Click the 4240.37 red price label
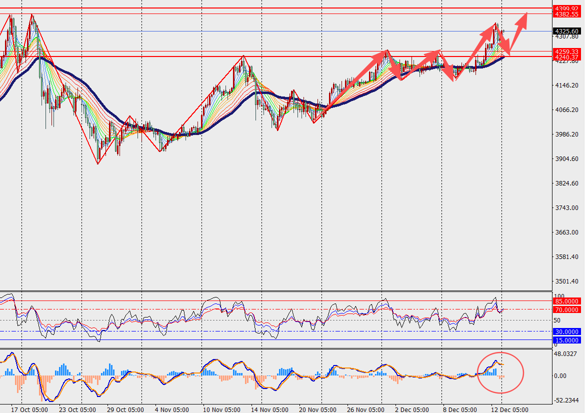Viewport: 585px width, 413px height. (x=566, y=57)
